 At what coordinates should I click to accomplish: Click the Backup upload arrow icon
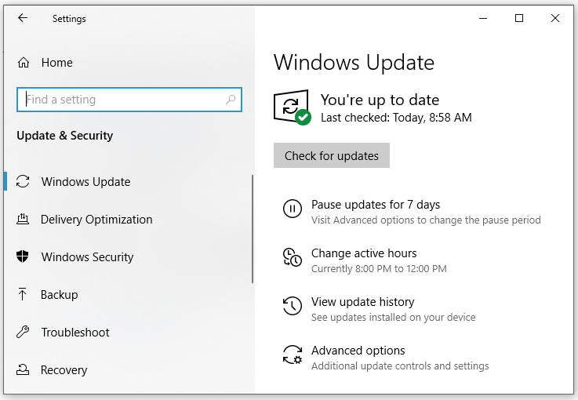23,294
